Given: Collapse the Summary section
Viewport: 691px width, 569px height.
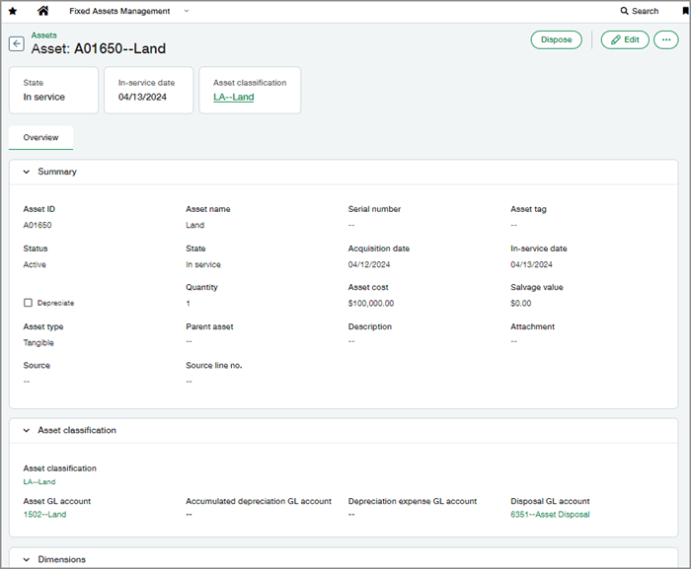Looking at the screenshot, I should coord(27,172).
